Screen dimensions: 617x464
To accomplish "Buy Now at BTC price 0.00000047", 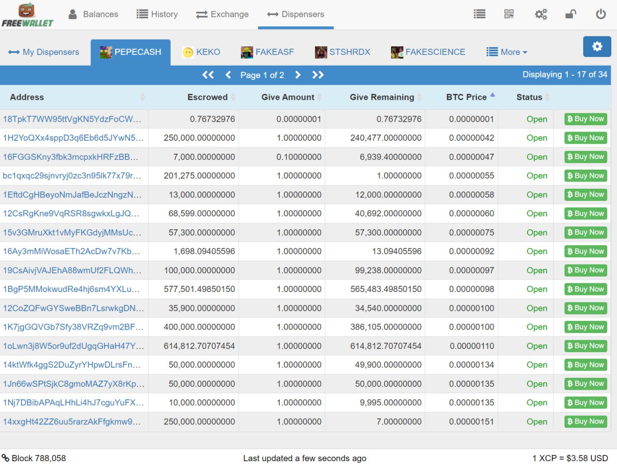I will [x=586, y=157].
